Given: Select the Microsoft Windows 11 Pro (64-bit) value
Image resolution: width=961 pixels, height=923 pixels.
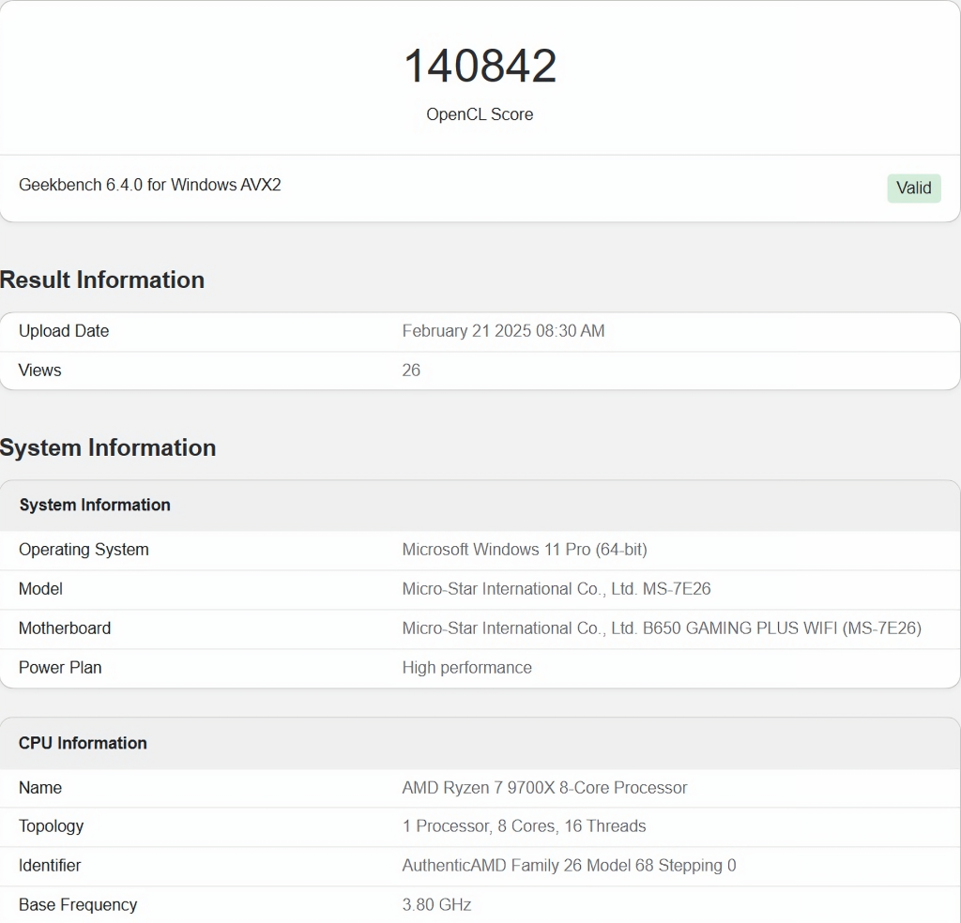Looking at the screenshot, I should 525,550.
